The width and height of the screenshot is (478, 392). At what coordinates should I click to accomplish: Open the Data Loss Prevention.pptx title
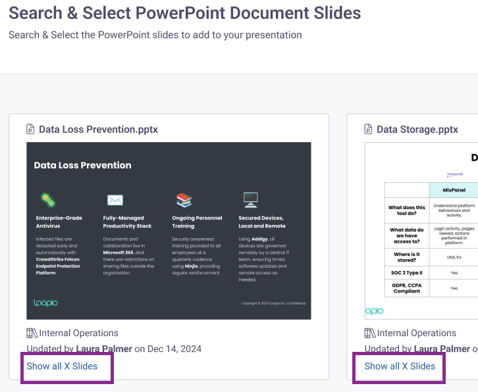(98, 130)
